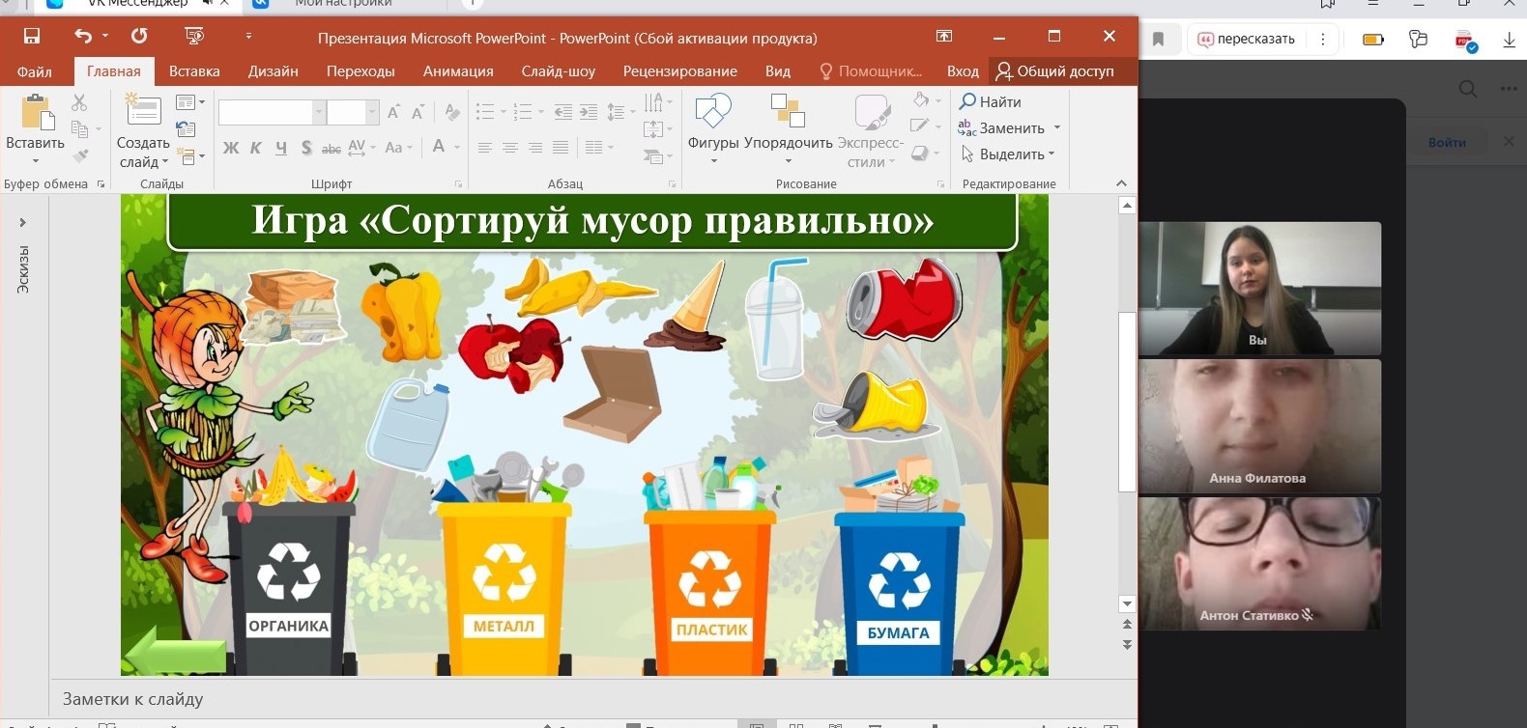This screenshot has height=728, width=1527.
Task: Open the Customize Quick Access Toolbar arrow
Action: (x=248, y=37)
